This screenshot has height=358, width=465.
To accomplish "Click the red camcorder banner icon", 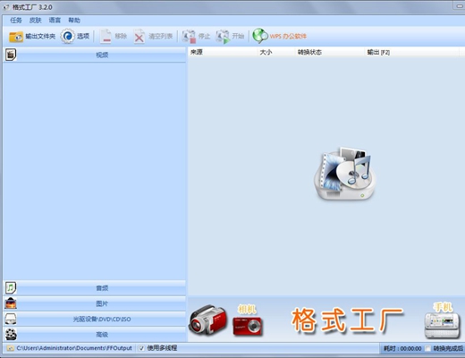I will pyautogui.click(x=207, y=320).
